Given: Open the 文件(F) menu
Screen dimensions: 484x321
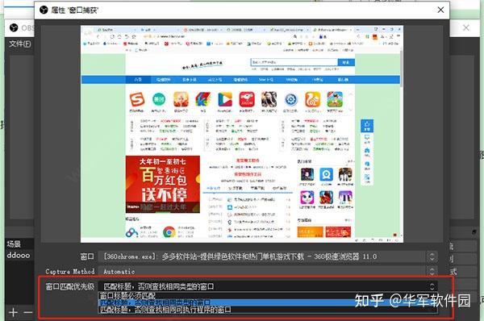Looking at the screenshot, I should coord(19,44).
